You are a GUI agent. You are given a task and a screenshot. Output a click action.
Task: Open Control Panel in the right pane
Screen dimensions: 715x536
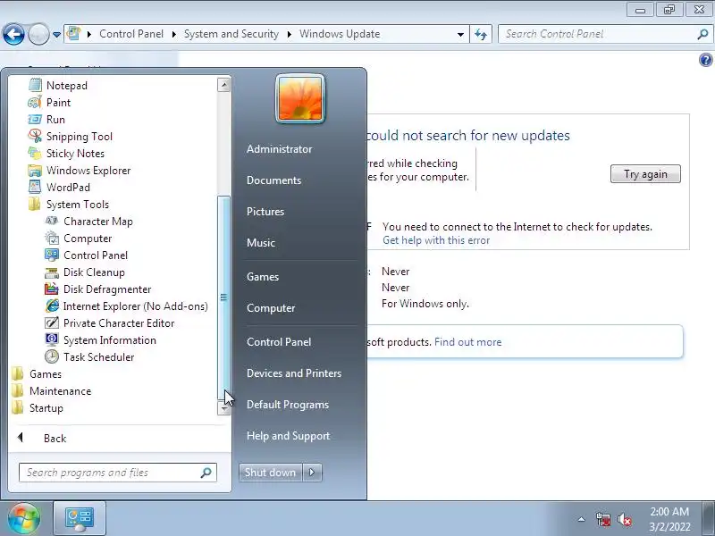(x=279, y=342)
